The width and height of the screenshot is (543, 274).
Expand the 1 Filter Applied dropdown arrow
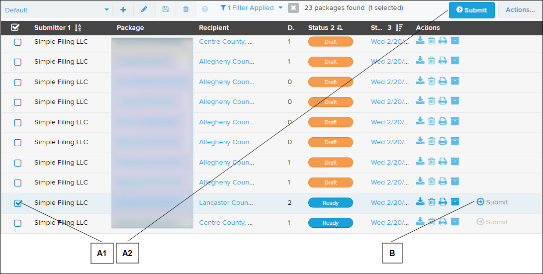pyautogui.click(x=280, y=7)
